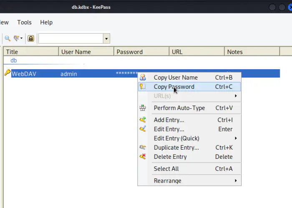The height and width of the screenshot is (208, 292).
Task: Click the Perform Auto-Type icon
Action: pyautogui.click(x=143, y=108)
